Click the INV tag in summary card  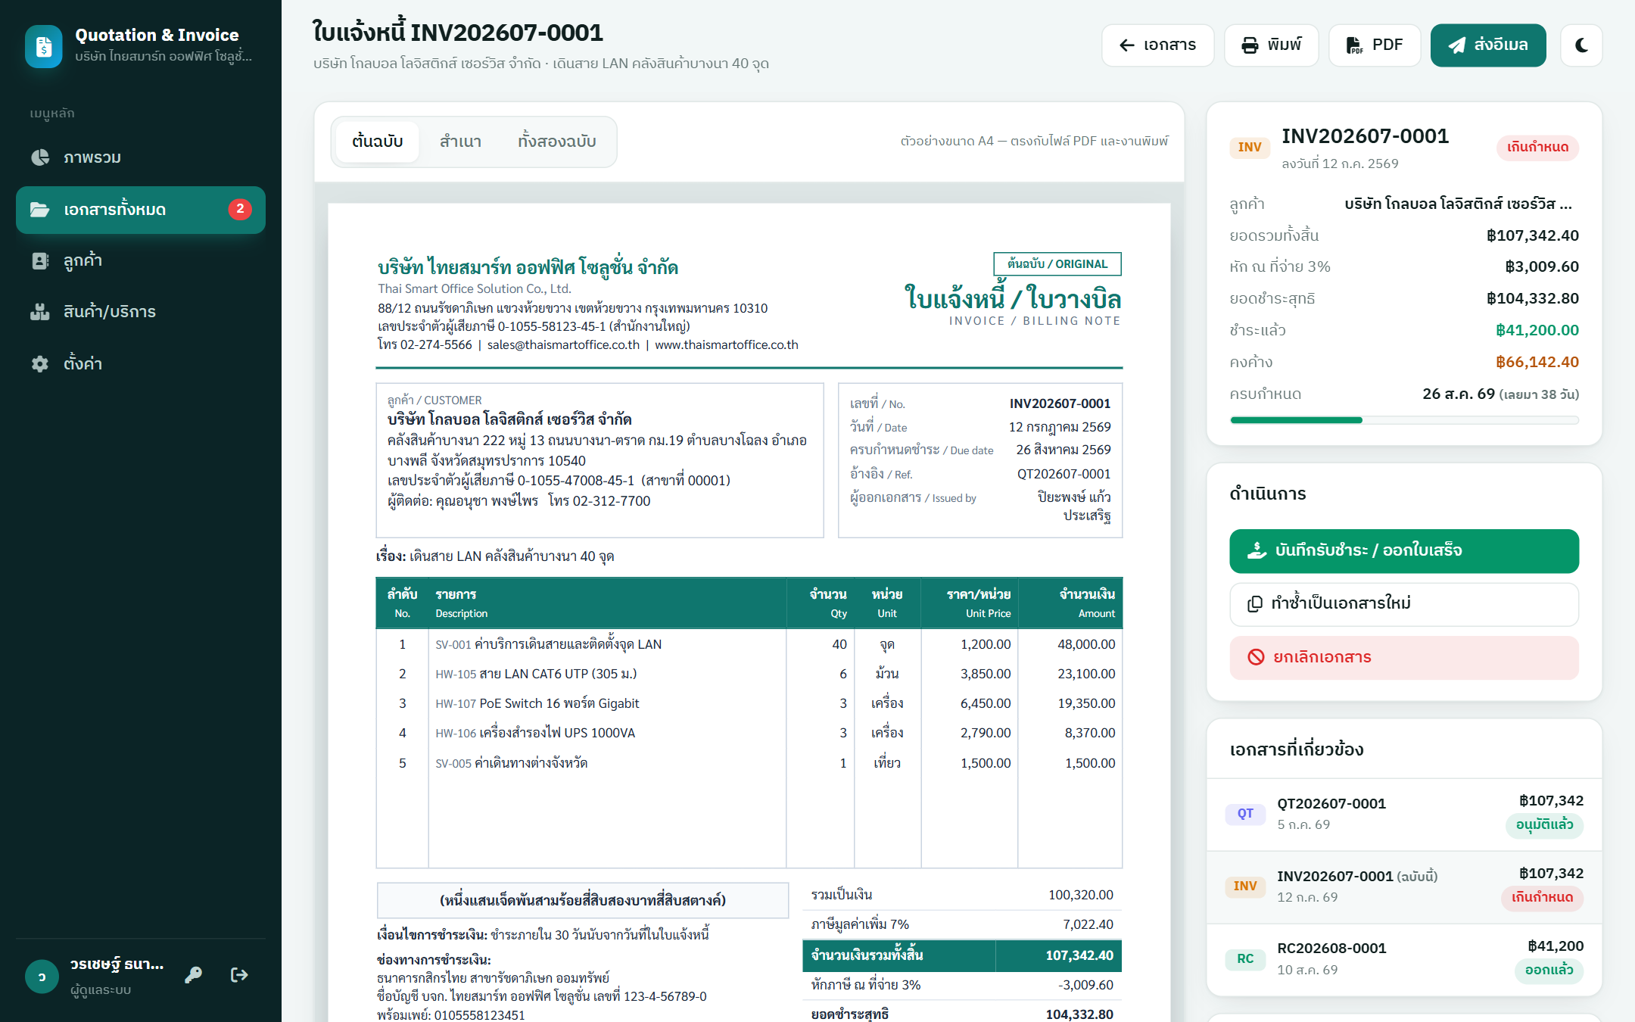click(x=1250, y=148)
